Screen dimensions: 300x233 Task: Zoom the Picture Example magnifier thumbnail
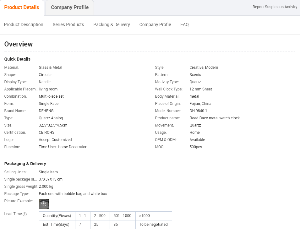pos(44,203)
